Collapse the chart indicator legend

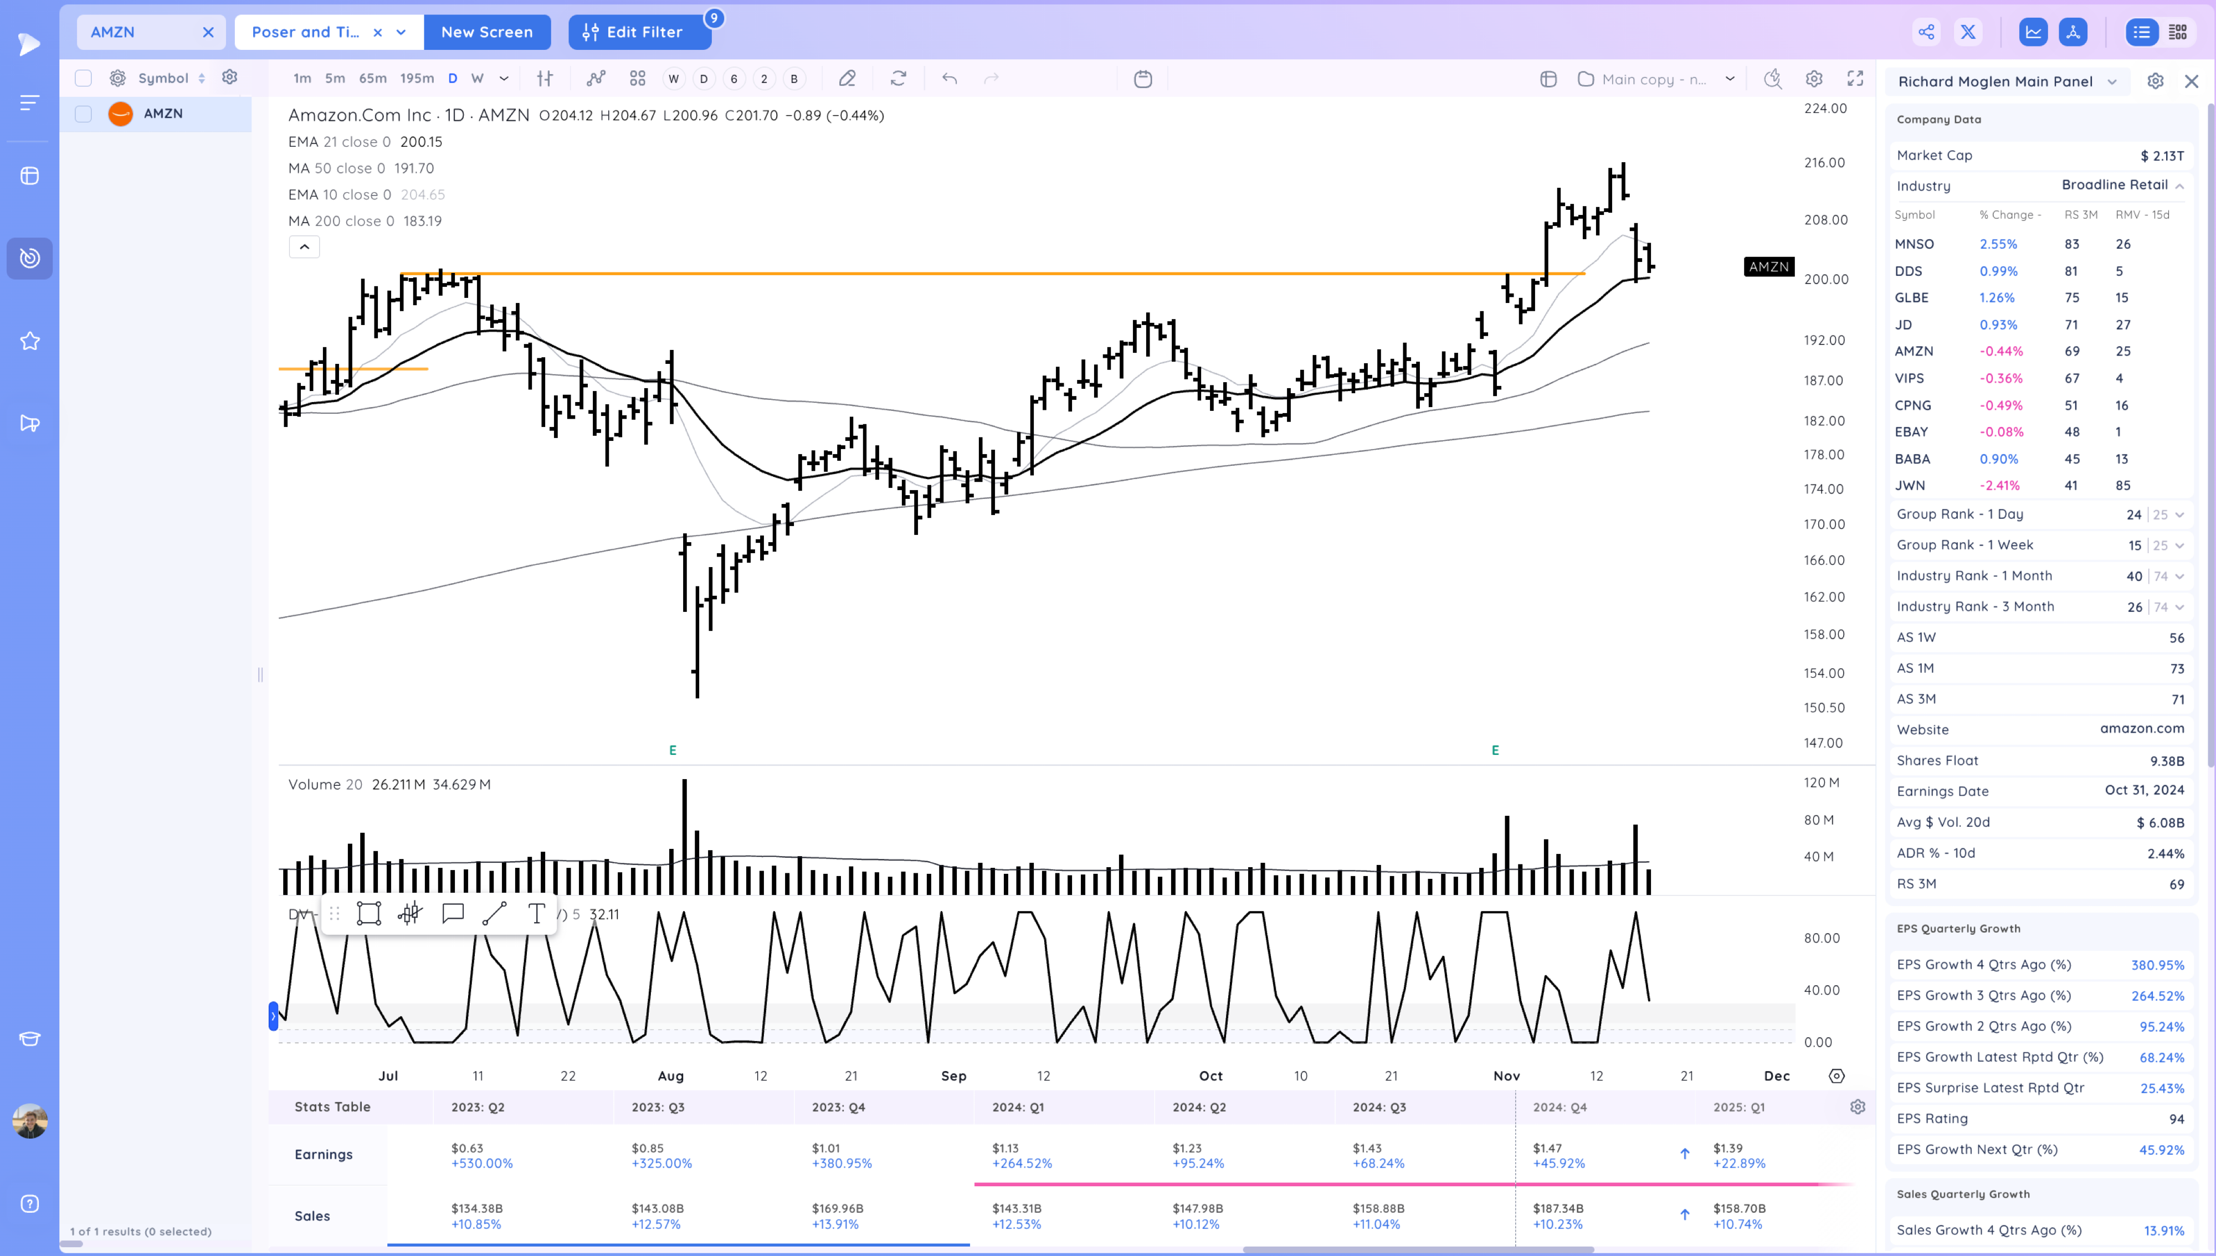(305, 247)
